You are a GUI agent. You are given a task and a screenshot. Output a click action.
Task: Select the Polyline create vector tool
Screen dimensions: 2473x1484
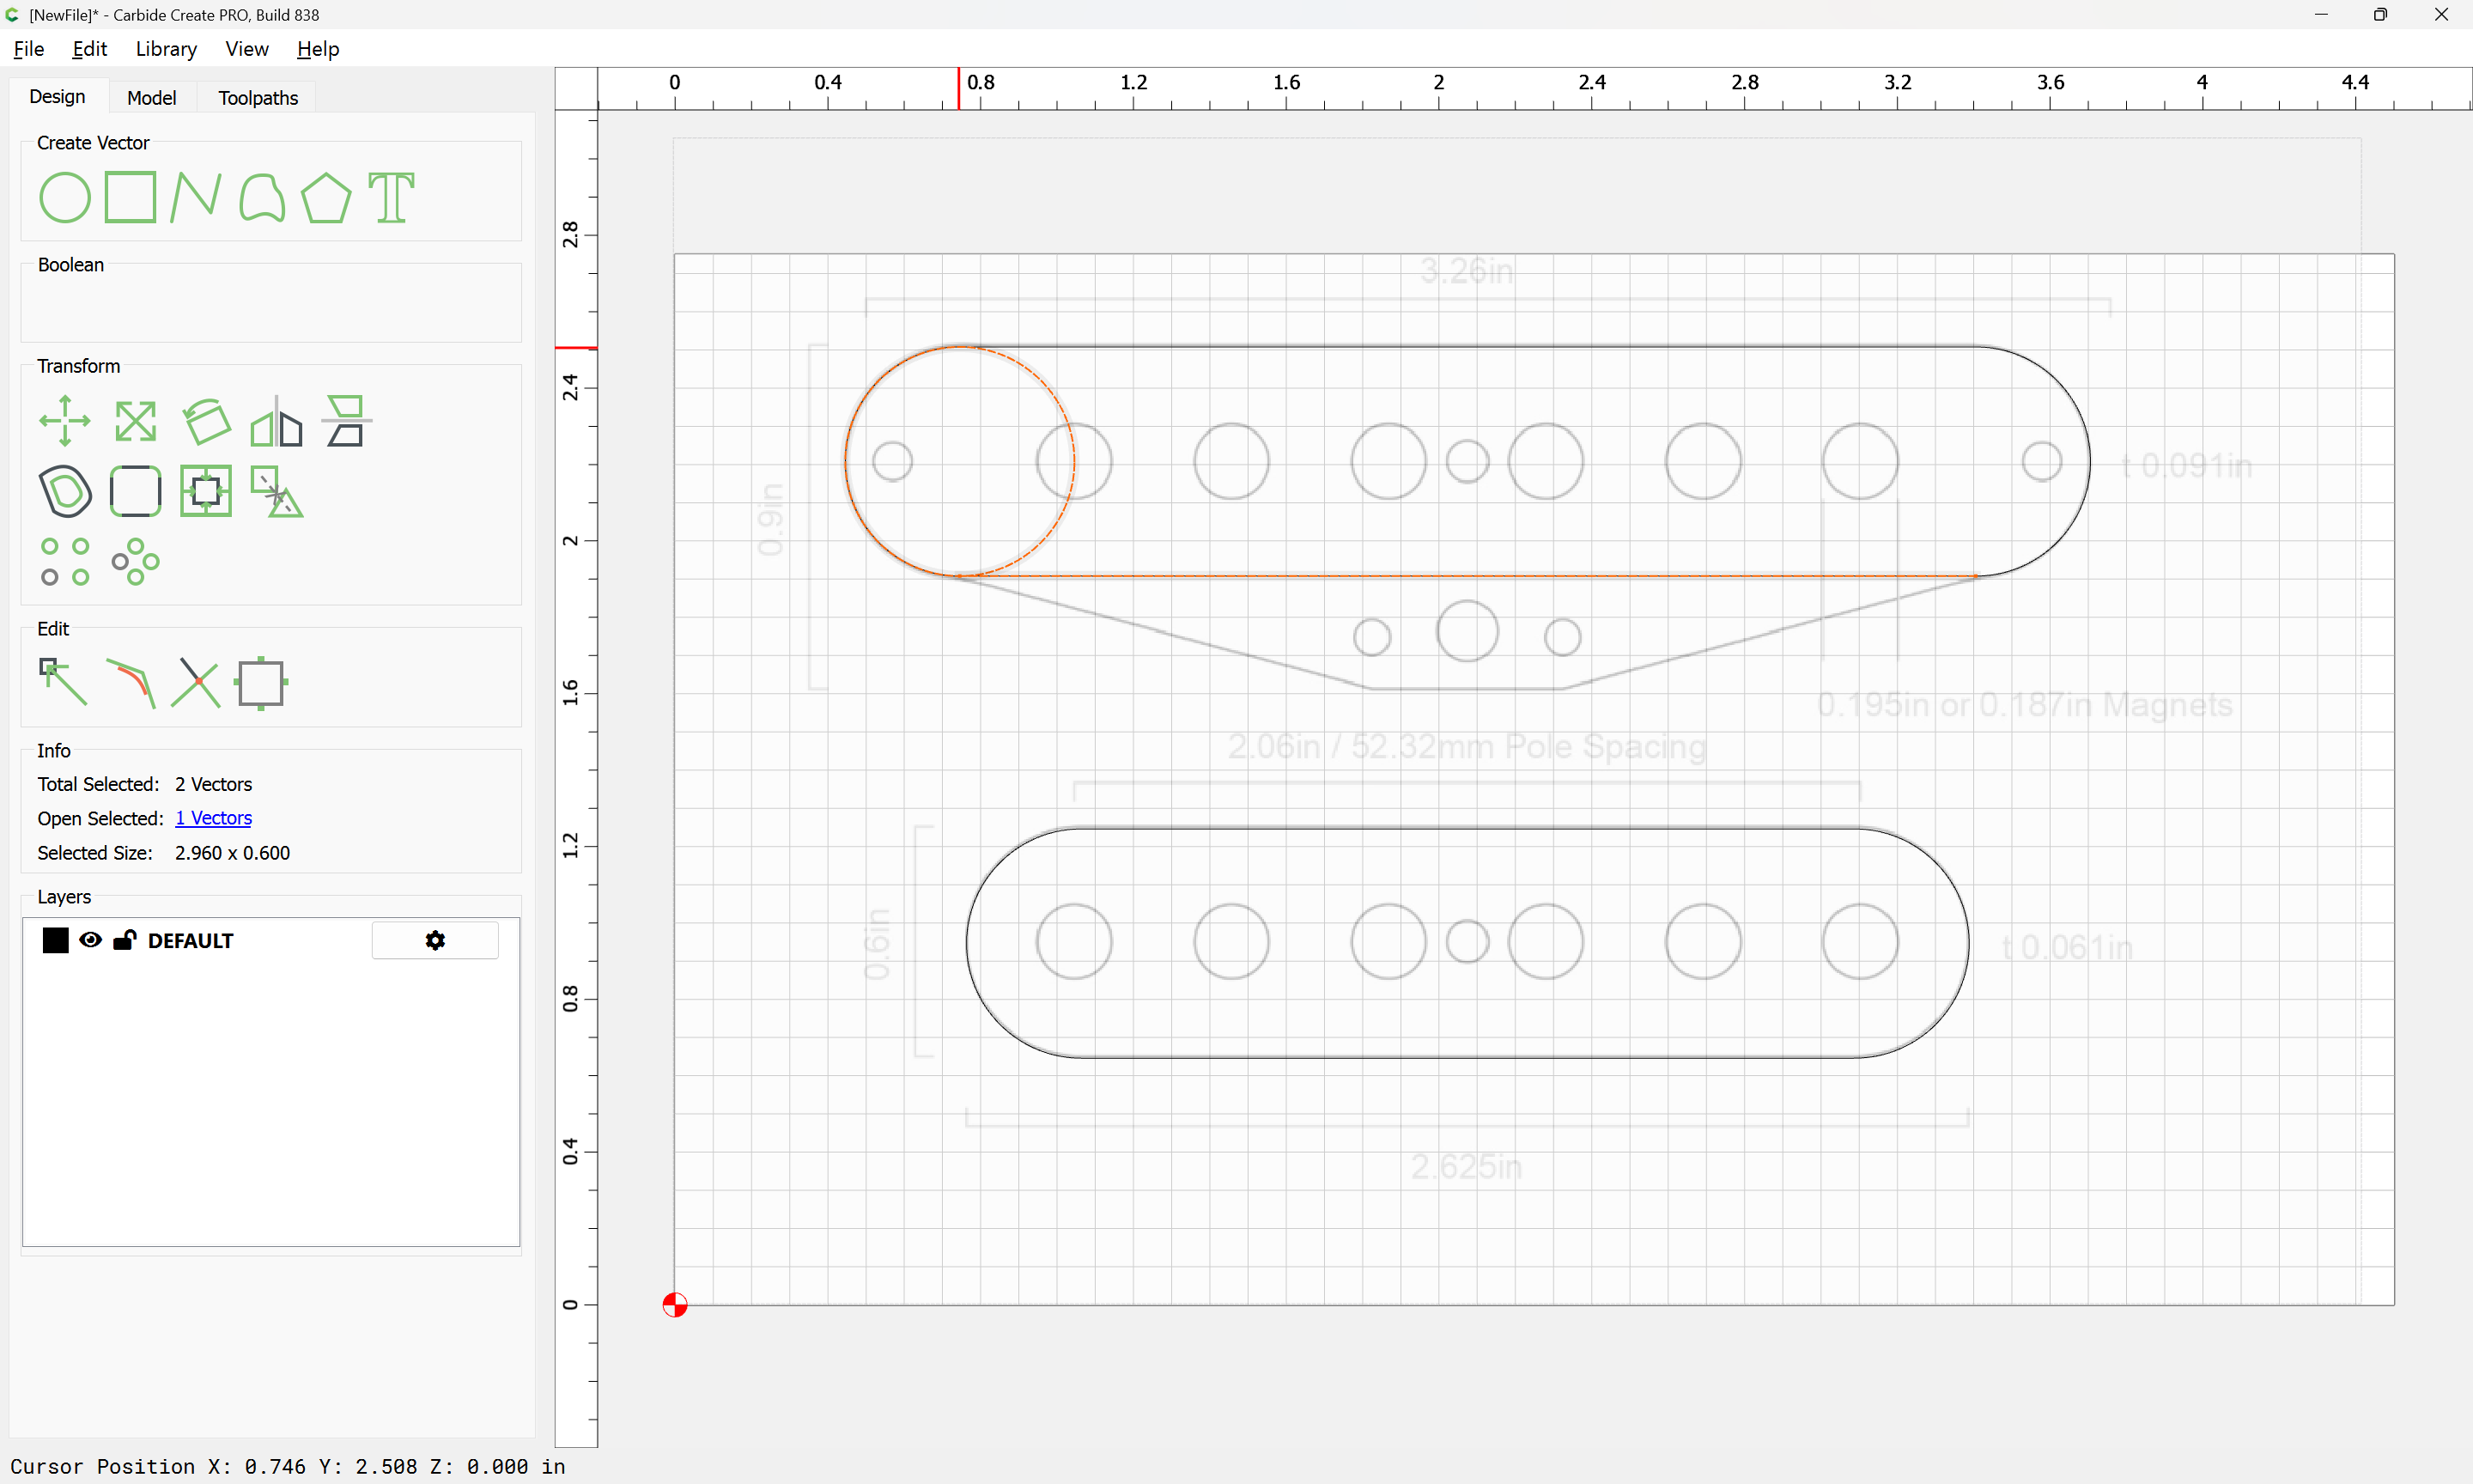196,197
